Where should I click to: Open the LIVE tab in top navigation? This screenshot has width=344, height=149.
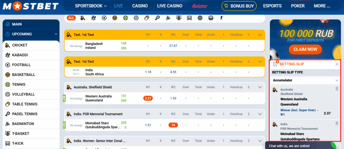tap(119, 6)
